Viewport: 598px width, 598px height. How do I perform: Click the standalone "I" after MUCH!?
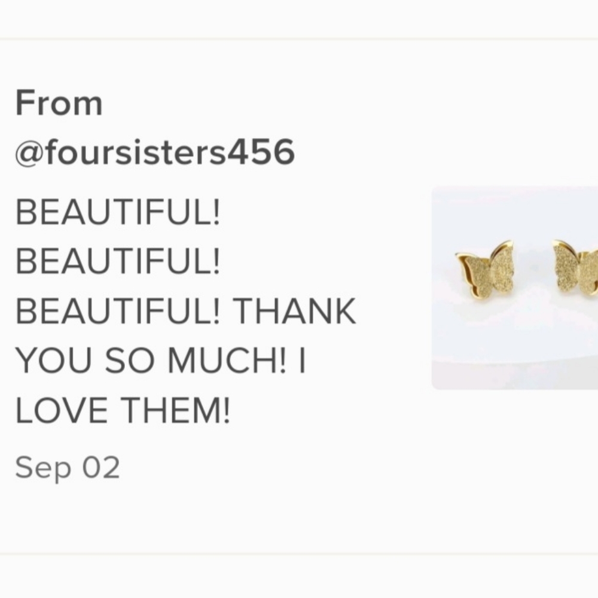(x=302, y=361)
